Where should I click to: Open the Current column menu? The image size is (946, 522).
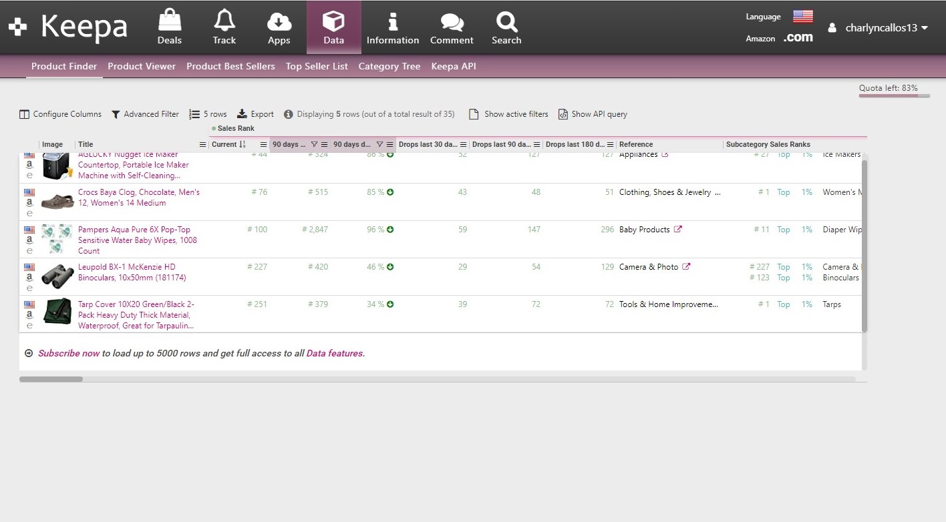tap(263, 144)
